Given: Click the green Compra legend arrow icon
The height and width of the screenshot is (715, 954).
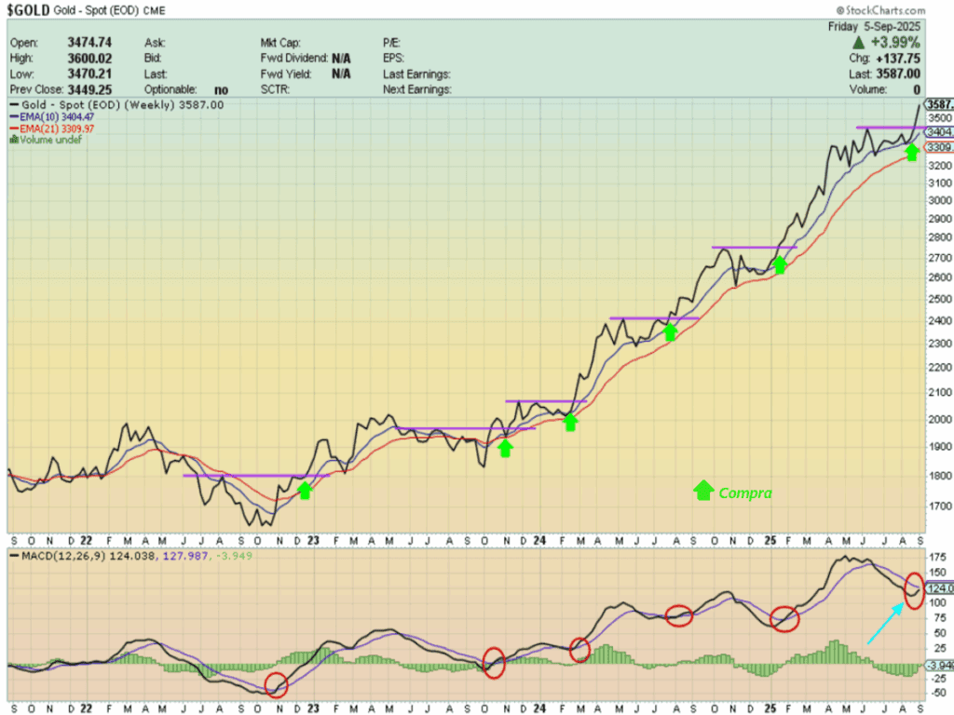Looking at the screenshot, I should tap(703, 491).
